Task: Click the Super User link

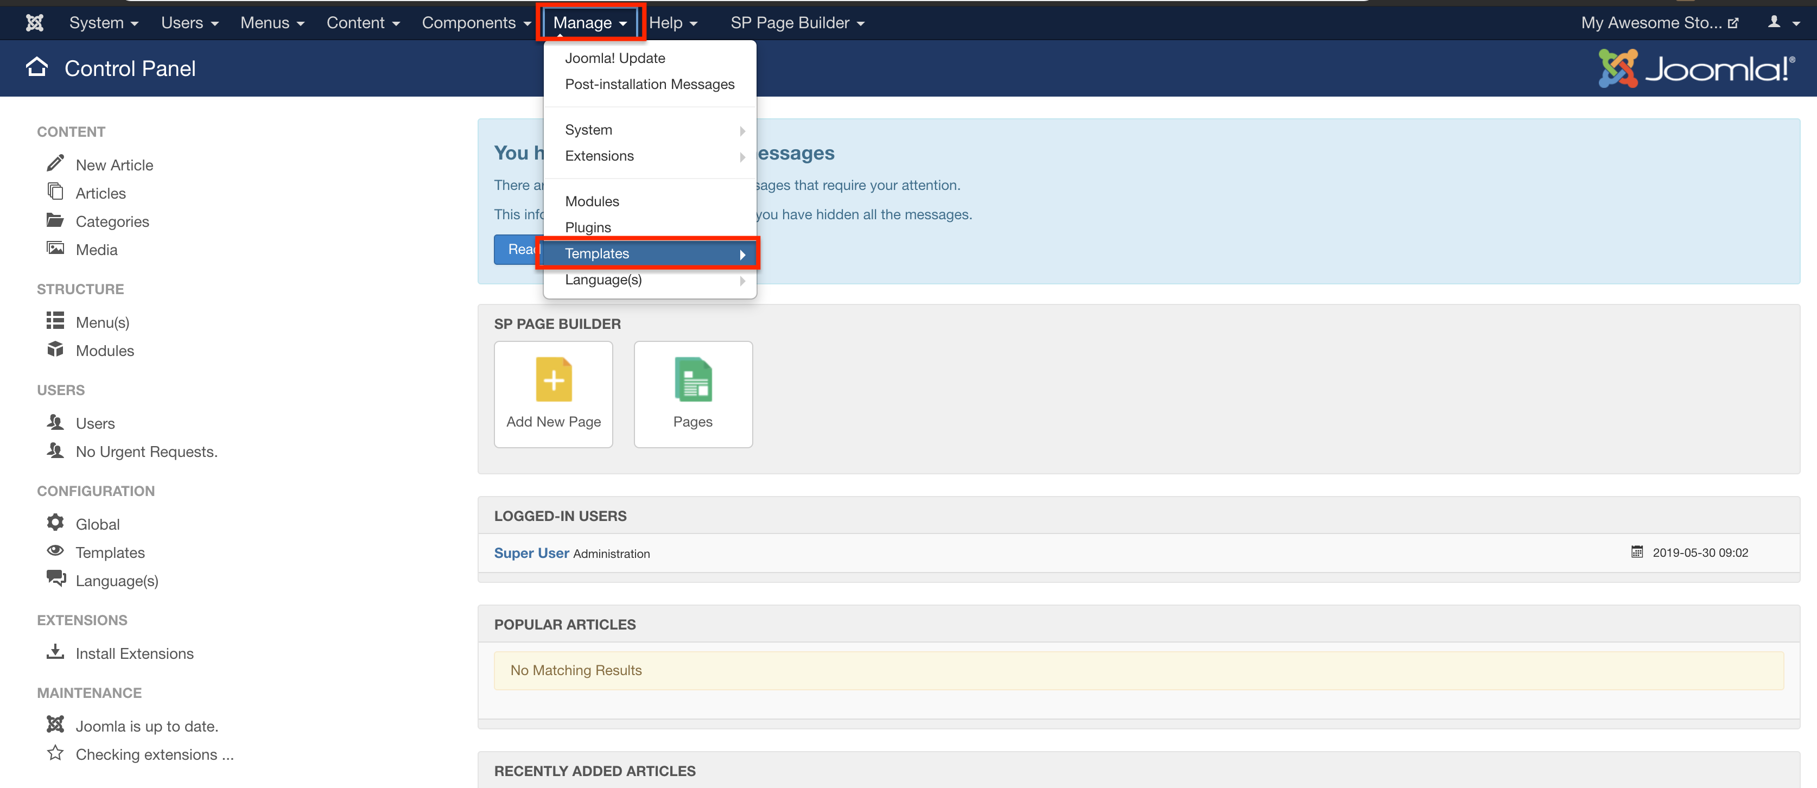Action: point(531,552)
